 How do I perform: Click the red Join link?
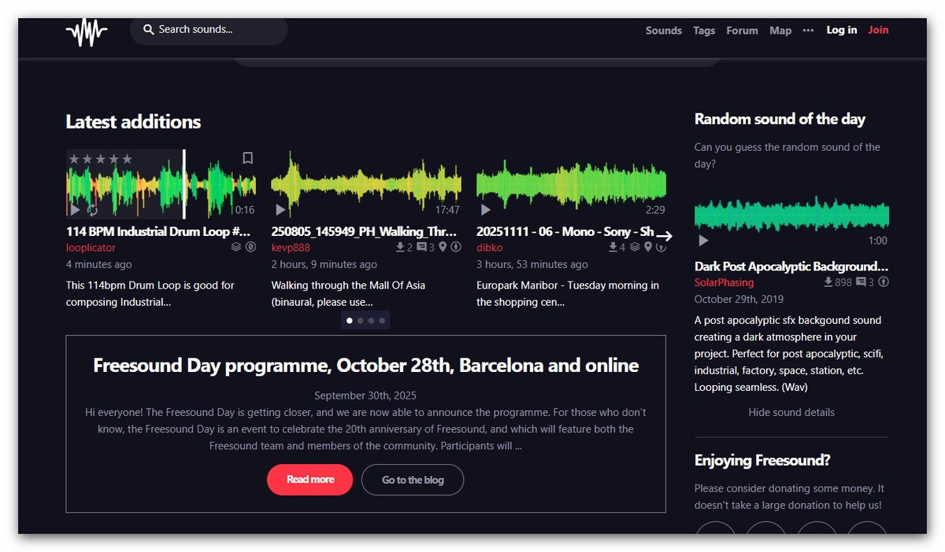pyautogui.click(x=878, y=30)
